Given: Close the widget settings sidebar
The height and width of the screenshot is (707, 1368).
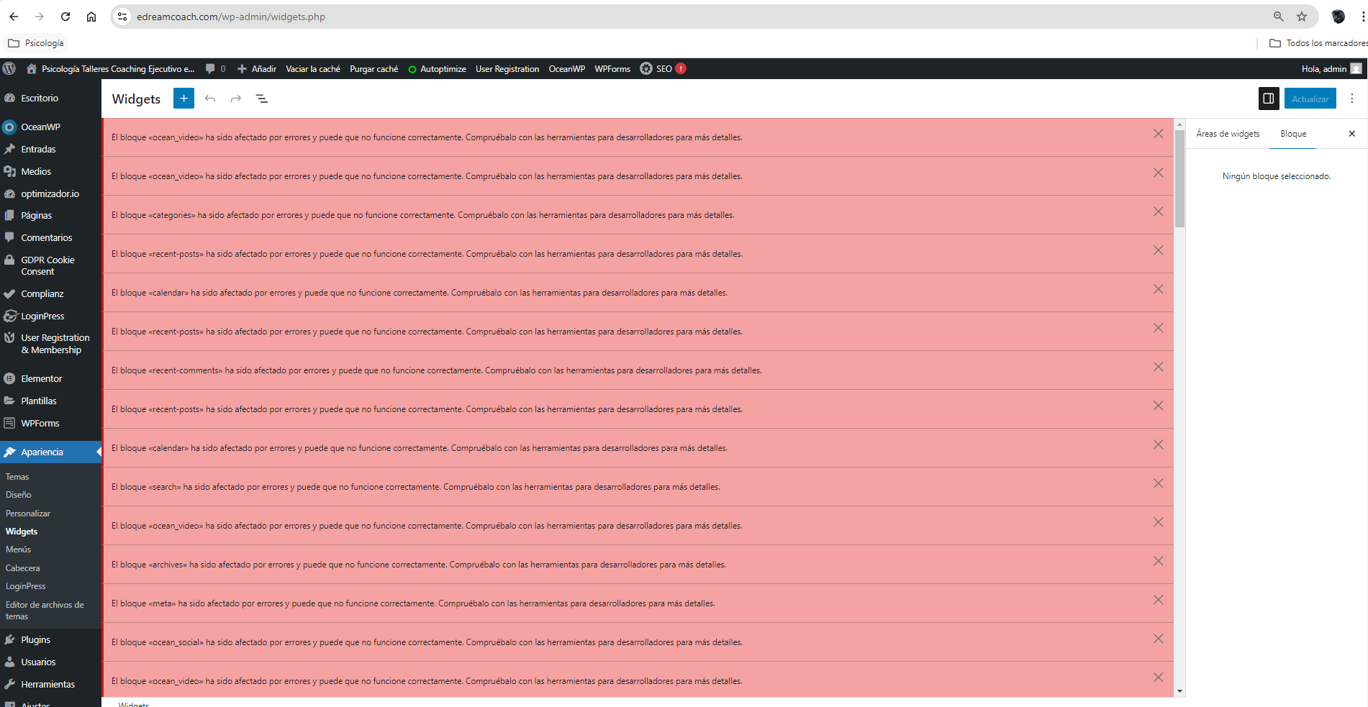Looking at the screenshot, I should pos(1352,134).
